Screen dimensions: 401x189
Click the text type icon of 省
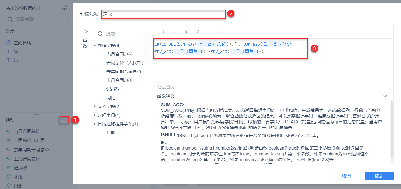[9, 51]
